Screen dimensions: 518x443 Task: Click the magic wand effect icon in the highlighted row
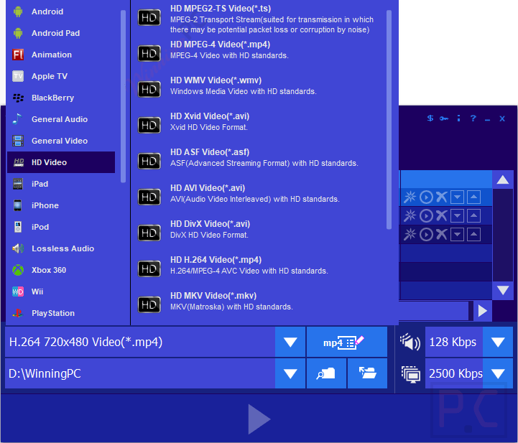coord(410,197)
